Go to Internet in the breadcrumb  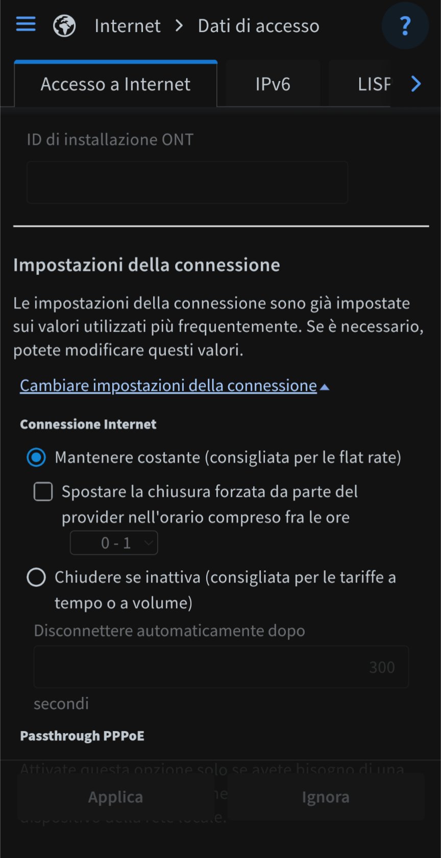[128, 26]
